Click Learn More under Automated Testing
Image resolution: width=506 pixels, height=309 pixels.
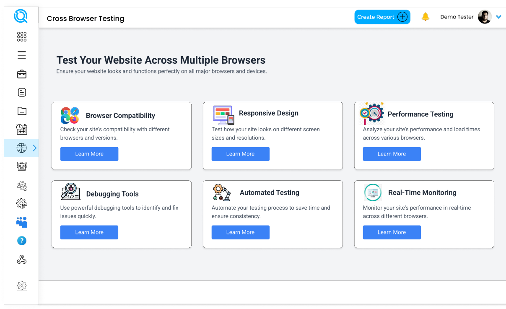pos(240,232)
